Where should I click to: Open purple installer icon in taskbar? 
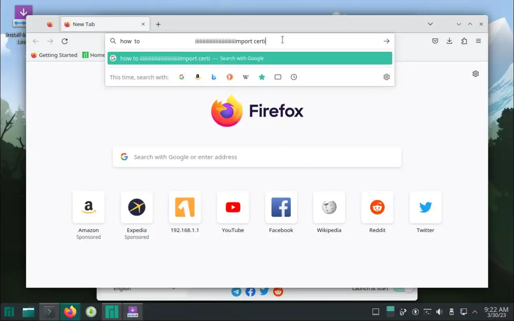tap(133, 312)
